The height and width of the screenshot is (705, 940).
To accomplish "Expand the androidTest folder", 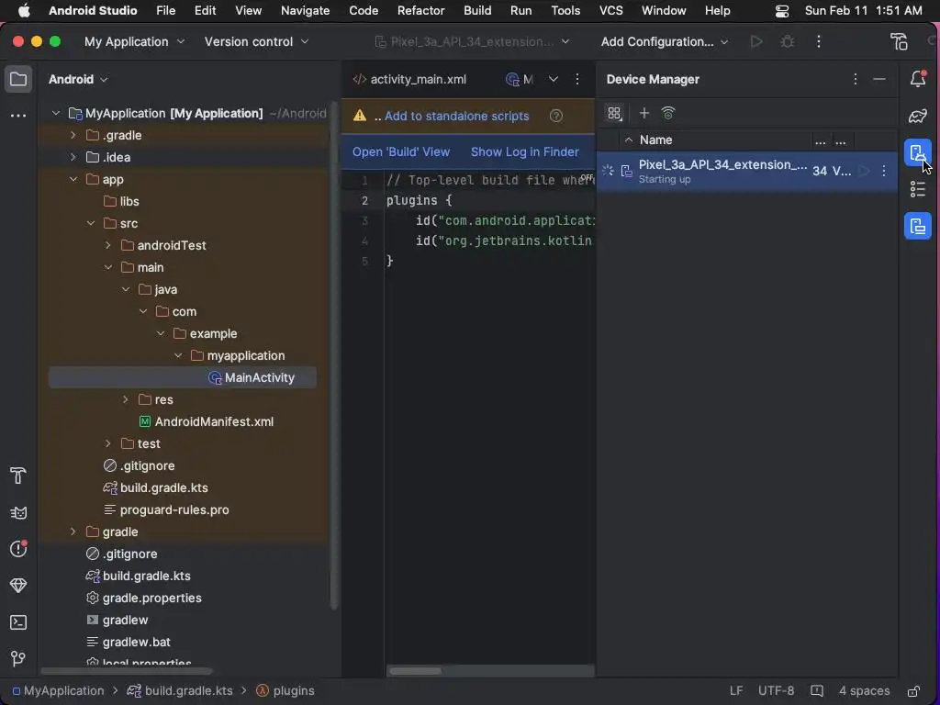I will 108,245.
